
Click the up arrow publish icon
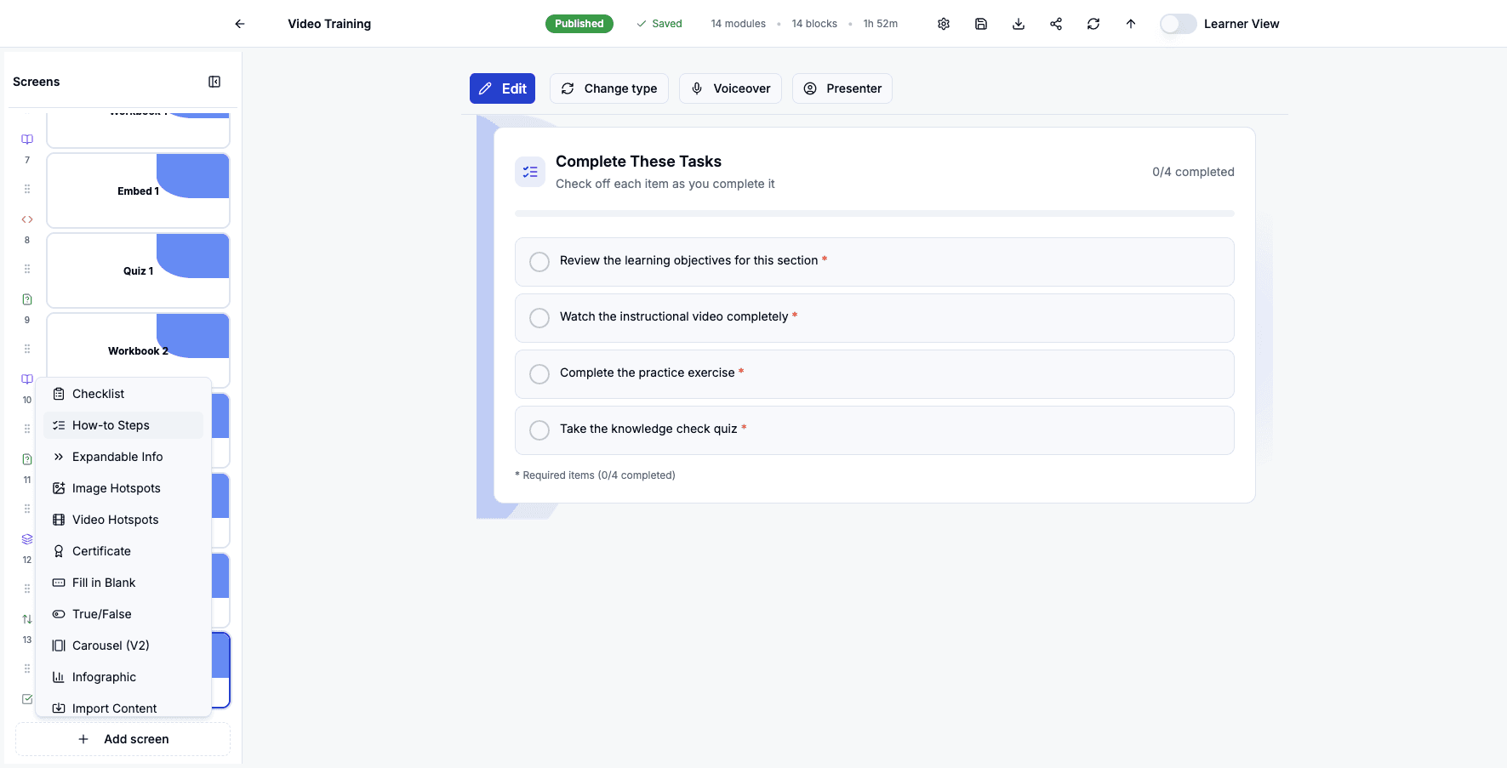pos(1131,24)
